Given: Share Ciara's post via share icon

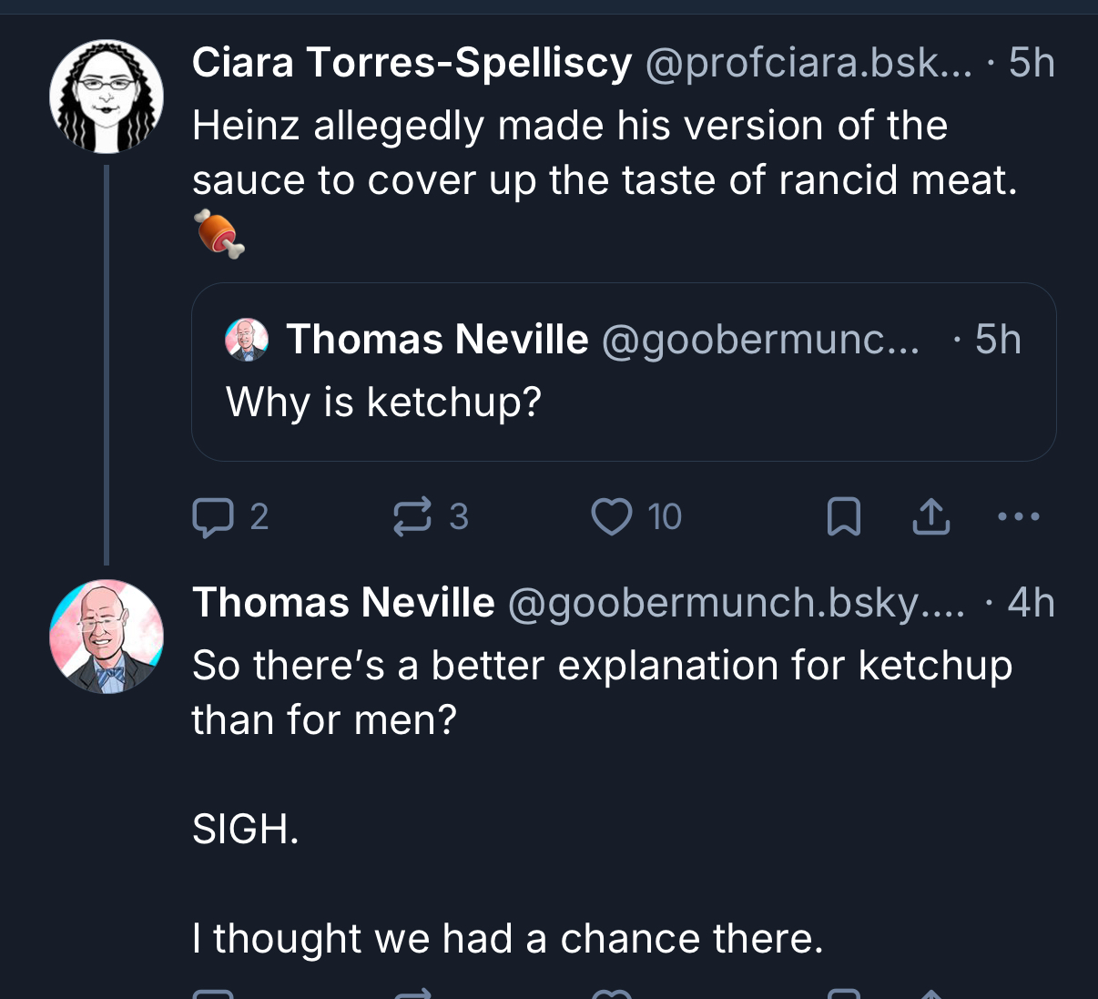Looking at the screenshot, I should point(931,516).
